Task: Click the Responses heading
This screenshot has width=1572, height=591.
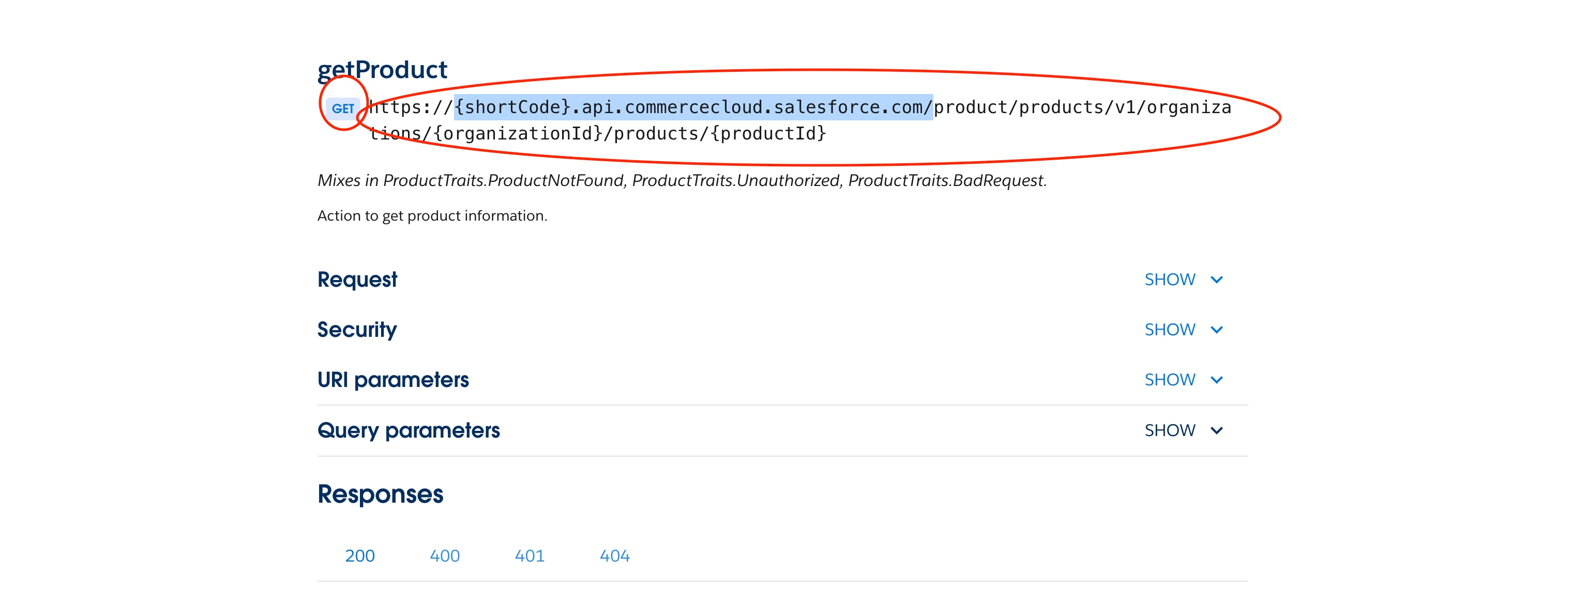Action: (x=380, y=493)
